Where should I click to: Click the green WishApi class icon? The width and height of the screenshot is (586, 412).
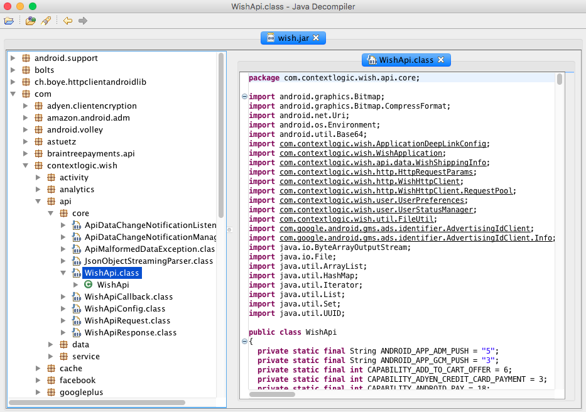pos(89,285)
